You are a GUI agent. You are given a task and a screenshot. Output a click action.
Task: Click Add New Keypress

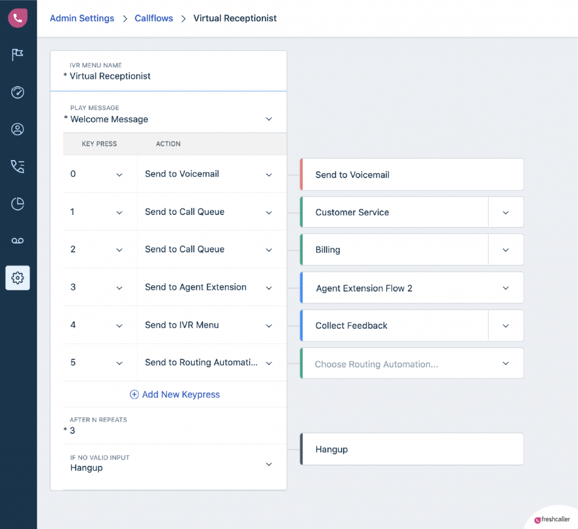click(x=174, y=394)
